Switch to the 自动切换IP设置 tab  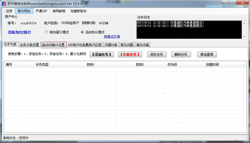coord(54,45)
